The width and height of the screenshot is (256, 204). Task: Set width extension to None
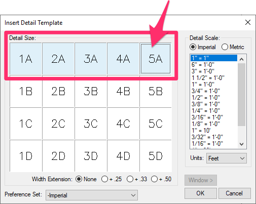[86, 179]
